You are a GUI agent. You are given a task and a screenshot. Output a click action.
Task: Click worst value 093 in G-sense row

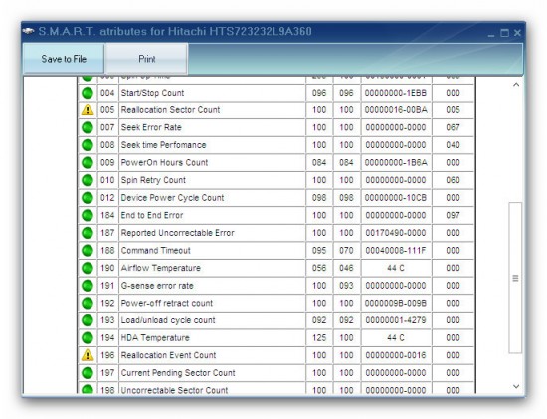(x=346, y=286)
